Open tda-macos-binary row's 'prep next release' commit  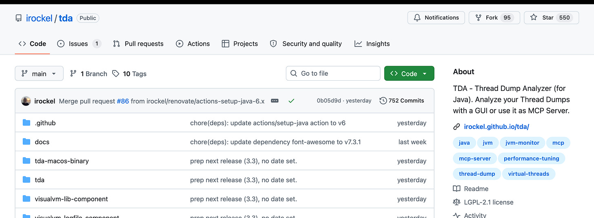pyautogui.click(x=244, y=161)
